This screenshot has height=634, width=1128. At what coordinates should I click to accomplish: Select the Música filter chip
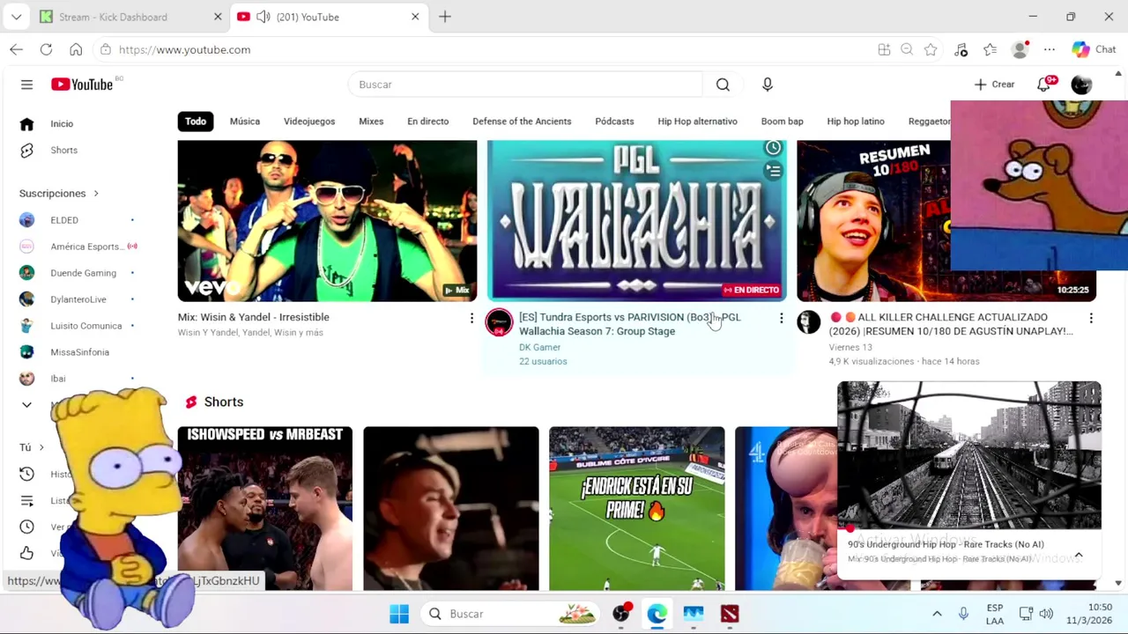(x=245, y=122)
